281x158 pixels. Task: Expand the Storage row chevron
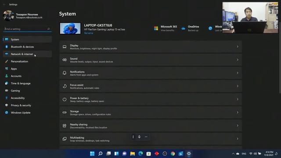coord(238,112)
